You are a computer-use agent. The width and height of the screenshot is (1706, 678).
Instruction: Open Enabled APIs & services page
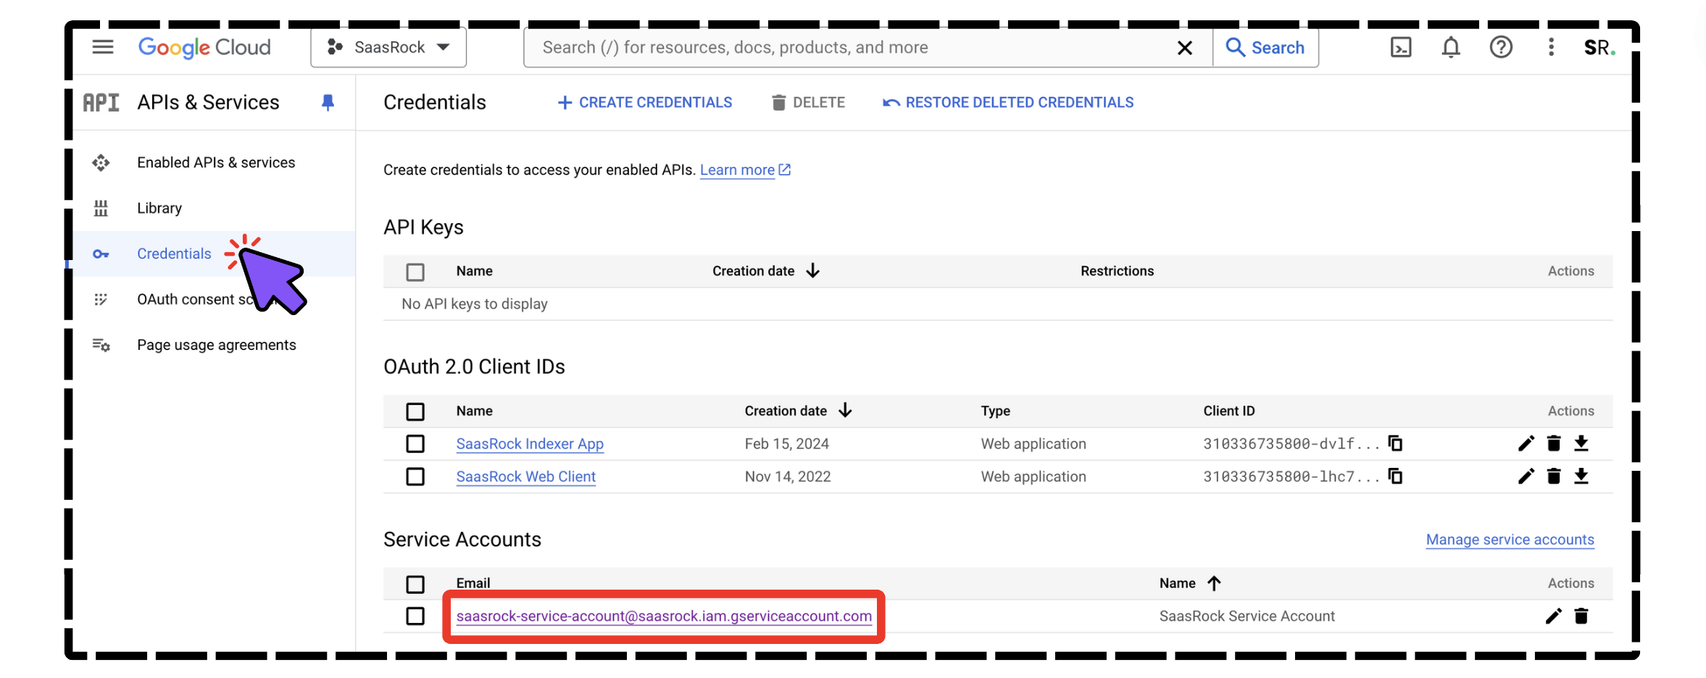[216, 163]
